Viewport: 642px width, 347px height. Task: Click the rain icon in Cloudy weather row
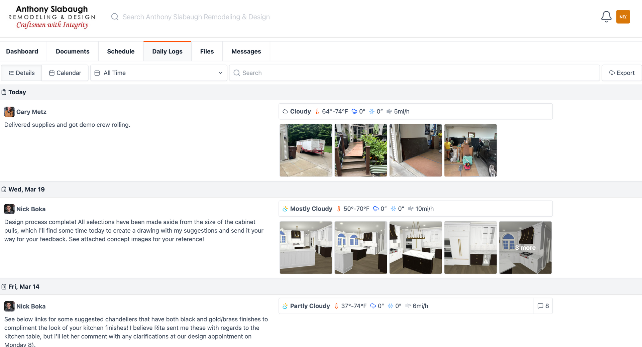pos(354,112)
